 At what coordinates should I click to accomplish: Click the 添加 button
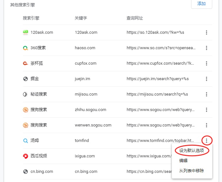(x=202, y=3)
